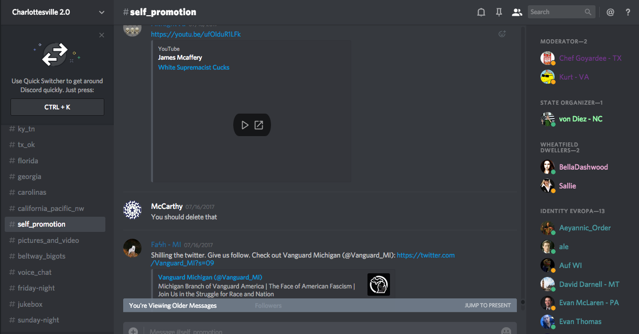Open the youtu.be video link
Screen dimensions: 639x334
196,34
